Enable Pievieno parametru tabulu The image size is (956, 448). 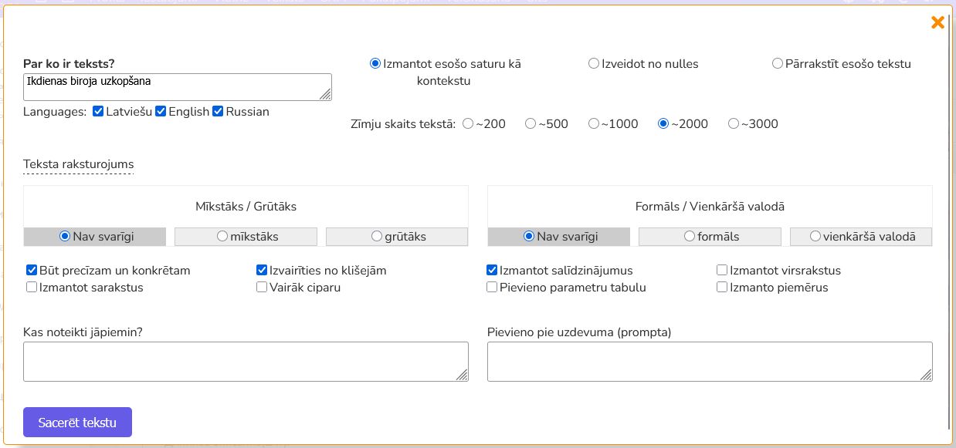tap(491, 287)
